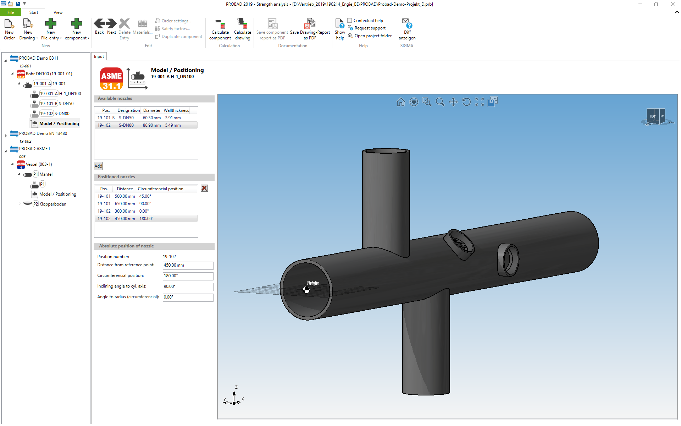
Task: Open the File menu
Action: [11, 12]
